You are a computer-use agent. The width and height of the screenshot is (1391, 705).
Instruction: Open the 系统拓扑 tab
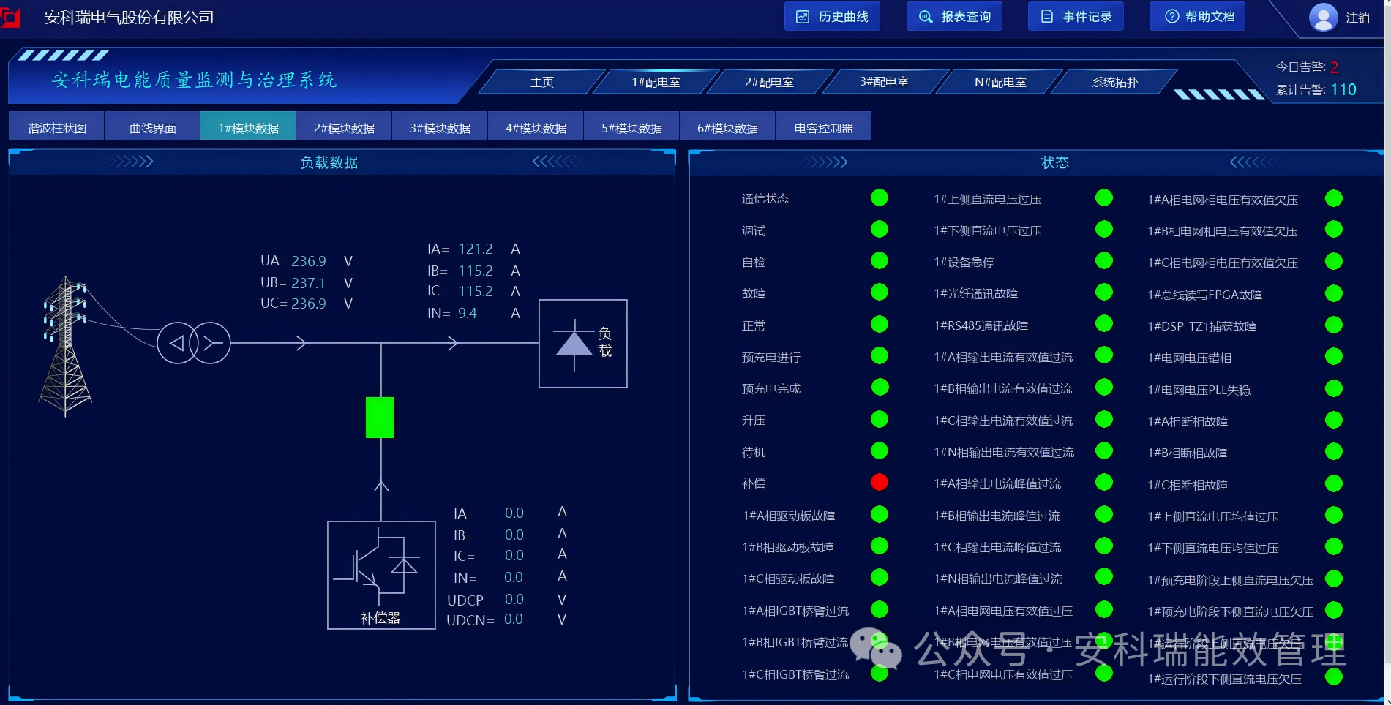point(1115,82)
